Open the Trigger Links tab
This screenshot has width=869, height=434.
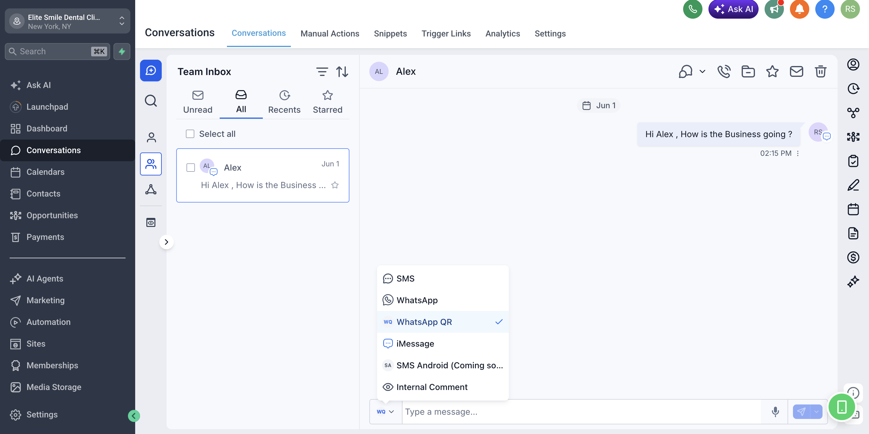(x=446, y=33)
